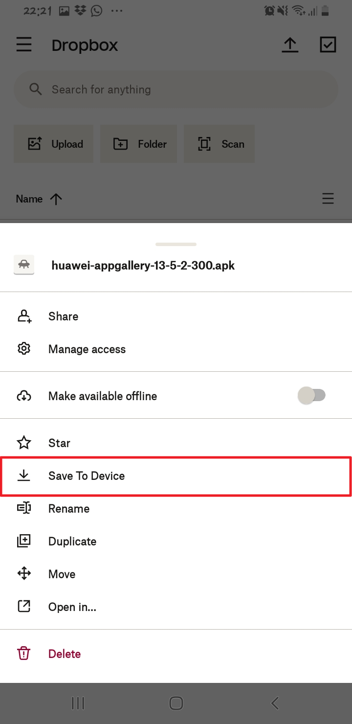Select Open in... option
The width and height of the screenshot is (352, 724).
pos(176,607)
